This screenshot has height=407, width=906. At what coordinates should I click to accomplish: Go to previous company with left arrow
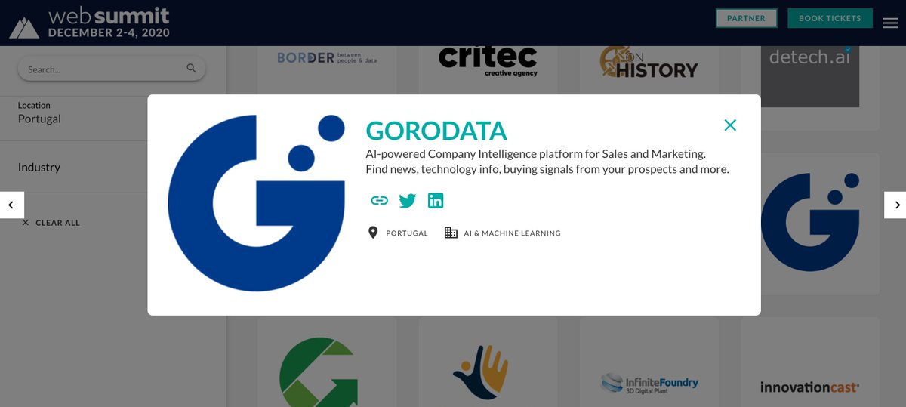pyautogui.click(x=11, y=205)
